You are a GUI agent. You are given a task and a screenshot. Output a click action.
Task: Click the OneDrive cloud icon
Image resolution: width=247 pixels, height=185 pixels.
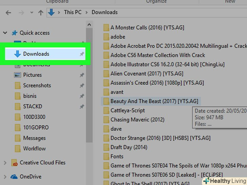coord(14,177)
